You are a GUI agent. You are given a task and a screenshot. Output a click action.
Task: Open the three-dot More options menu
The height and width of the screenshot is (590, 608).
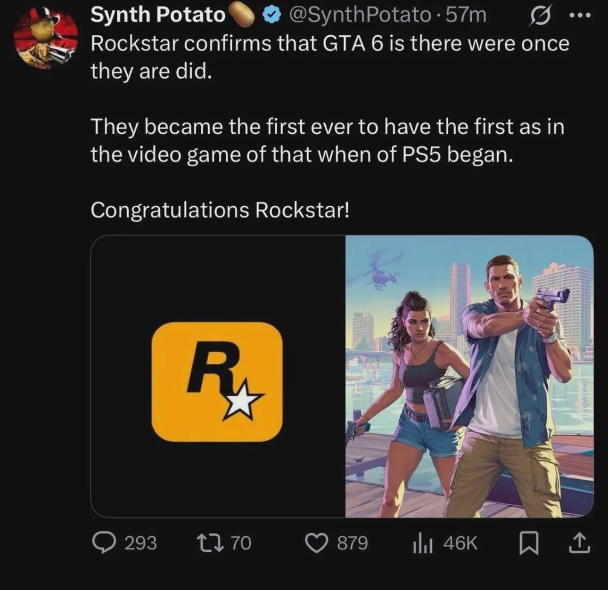tap(579, 16)
